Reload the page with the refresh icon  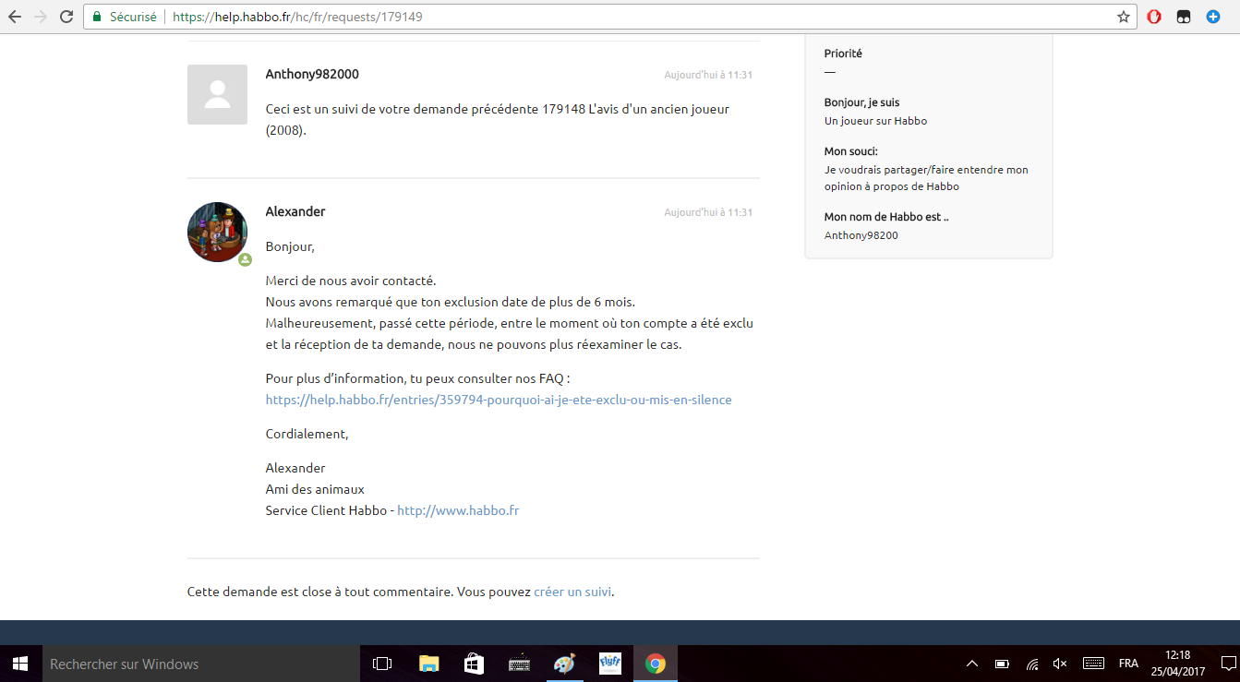(x=66, y=17)
